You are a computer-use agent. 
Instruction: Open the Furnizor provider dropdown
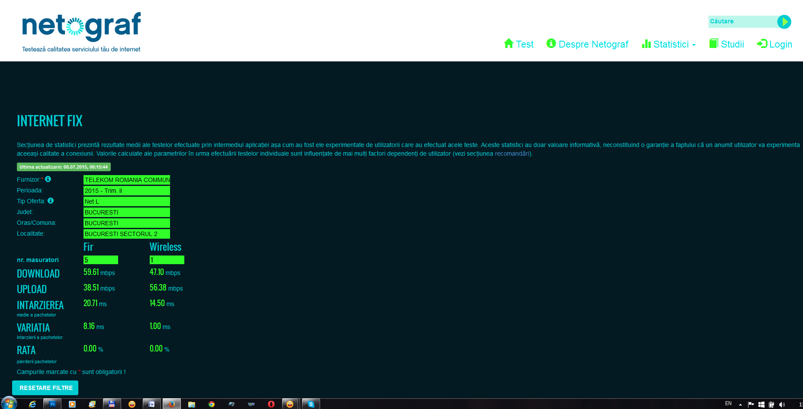coord(126,180)
